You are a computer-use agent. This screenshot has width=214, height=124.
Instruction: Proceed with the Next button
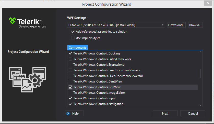pyautogui.click(x=165, y=114)
